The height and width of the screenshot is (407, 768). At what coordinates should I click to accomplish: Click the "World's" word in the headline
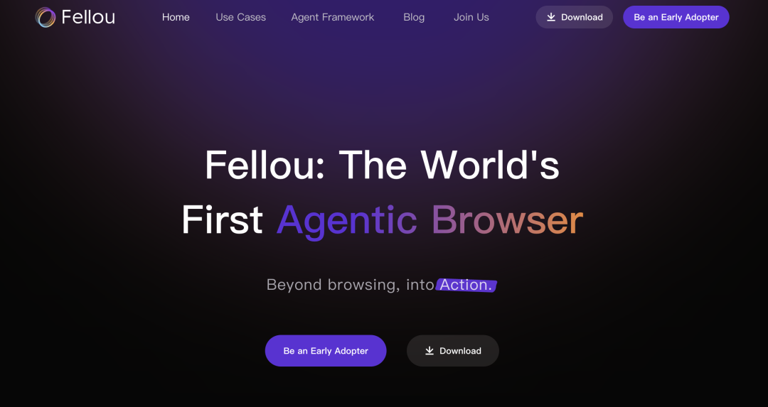[490, 165]
